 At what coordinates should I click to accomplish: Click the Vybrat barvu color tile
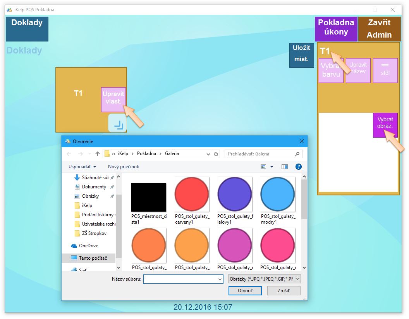(331, 70)
